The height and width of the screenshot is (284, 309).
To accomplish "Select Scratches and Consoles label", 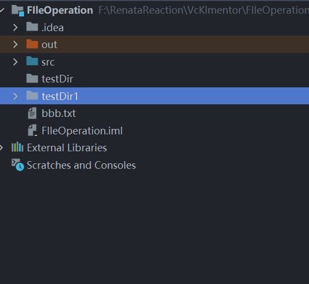I will pos(81,165).
